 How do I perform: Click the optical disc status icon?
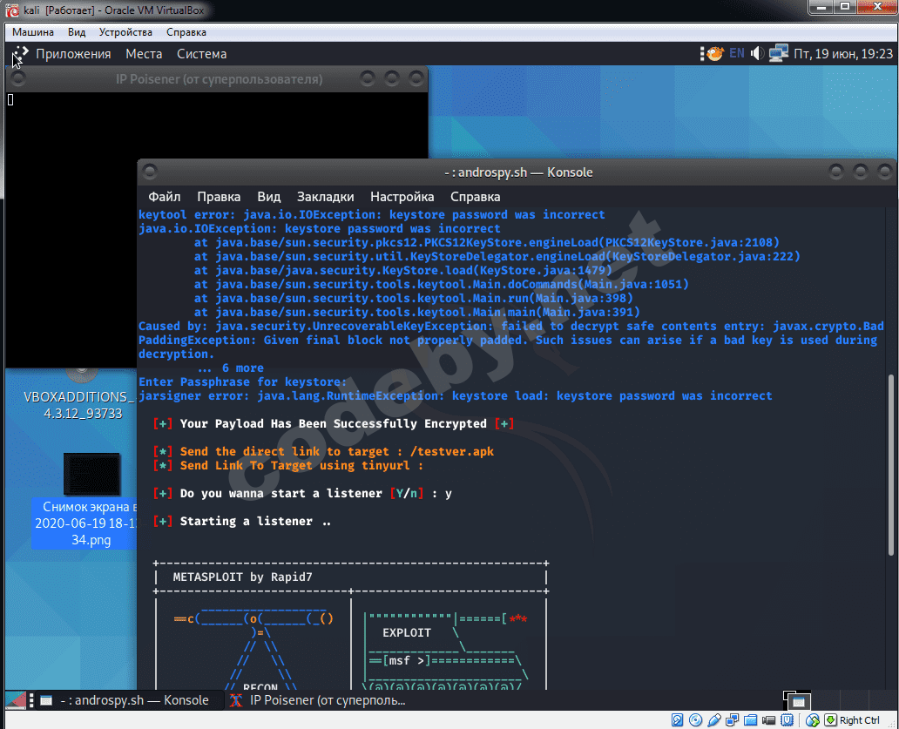tap(696, 720)
